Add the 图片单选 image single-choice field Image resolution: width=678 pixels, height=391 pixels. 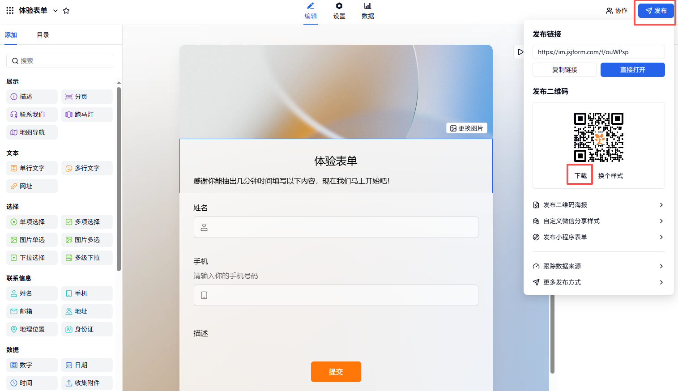point(32,240)
